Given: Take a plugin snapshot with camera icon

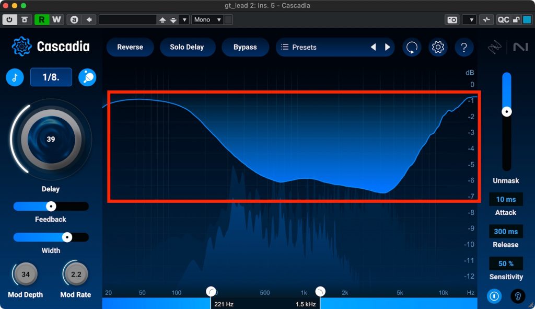Looking at the screenshot, I should pos(452,20).
